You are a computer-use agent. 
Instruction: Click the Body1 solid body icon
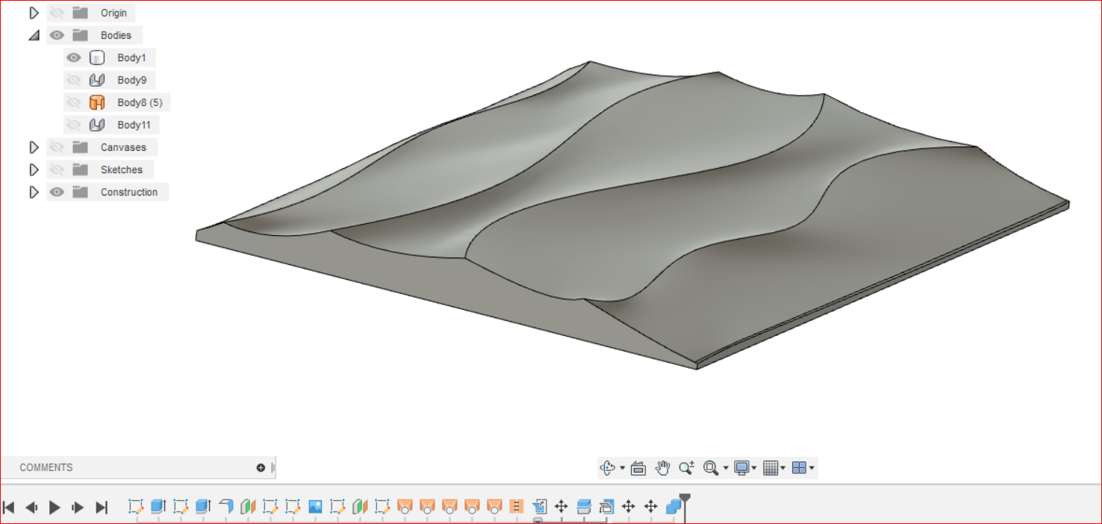coord(97,57)
